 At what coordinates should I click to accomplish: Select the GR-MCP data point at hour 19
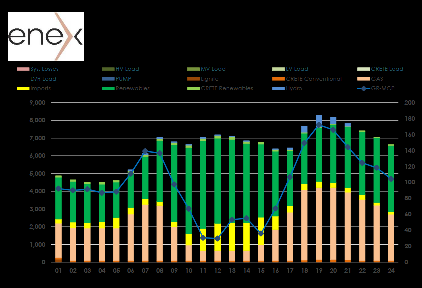pos(319,125)
